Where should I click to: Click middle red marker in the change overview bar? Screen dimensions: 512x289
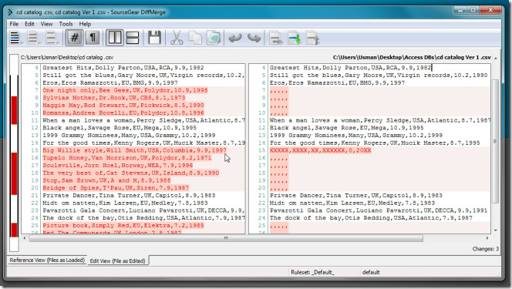(x=14, y=173)
